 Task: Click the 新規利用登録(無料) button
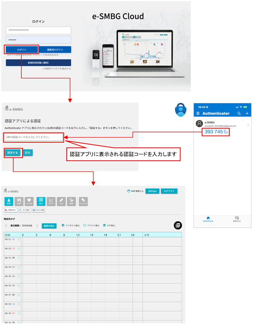click(38, 63)
